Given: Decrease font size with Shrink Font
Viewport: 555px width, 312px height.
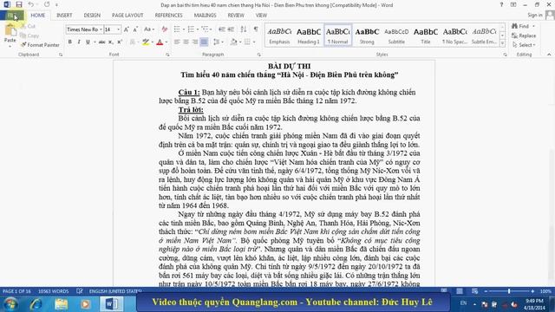Looking at the screenshot, I should point(135,29).
